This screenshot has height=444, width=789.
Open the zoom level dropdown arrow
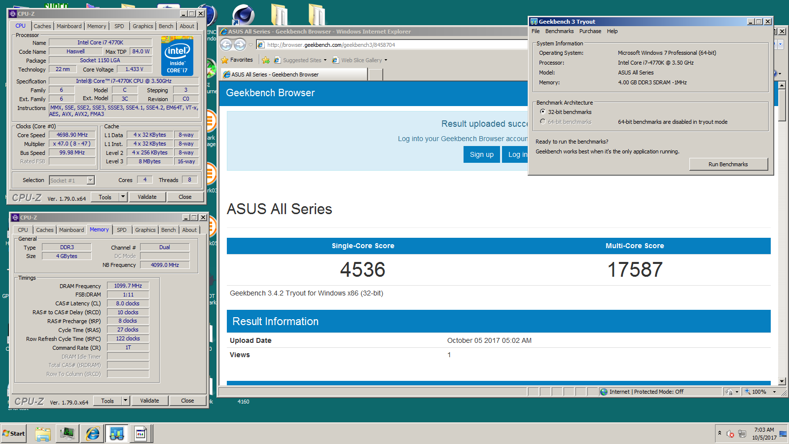coord(774,392)
